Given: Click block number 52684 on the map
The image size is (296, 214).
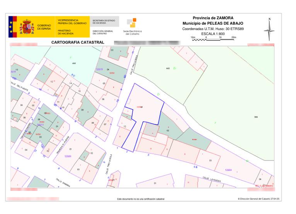Looking at the screenshot, I should (68, 156).
